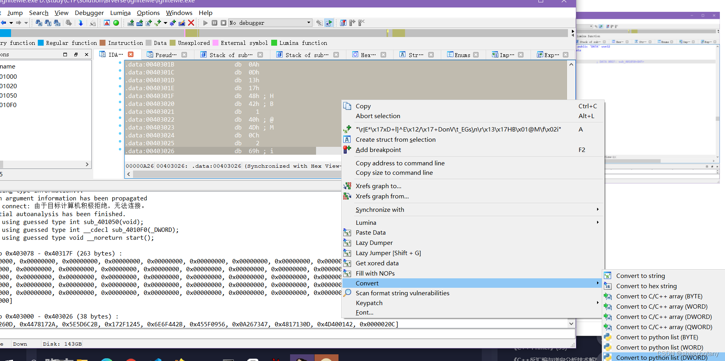Start process with the Play icon

pos(205,23)
